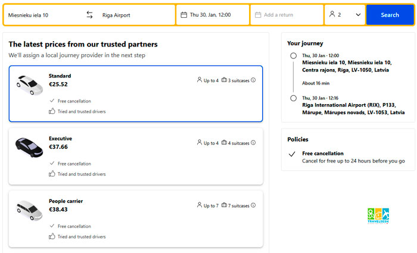Click calendar icon in Add a return
Image resolution: width=417 pixels, height=253 pixels.
pyautogui.click(x=257, y=15)
